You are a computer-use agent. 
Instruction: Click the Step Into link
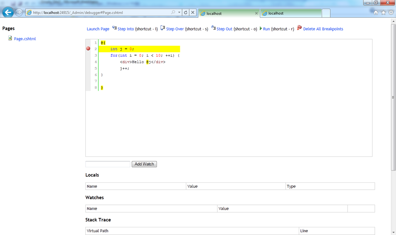pyautogui.click(x=126, y=29)
